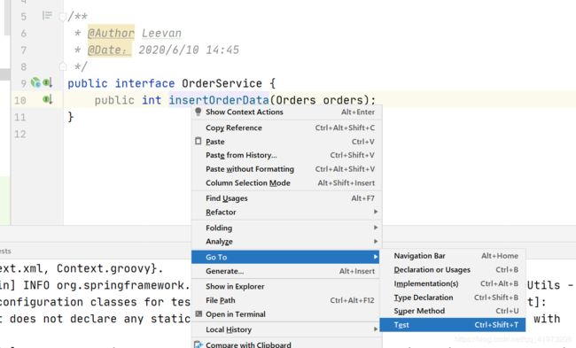This screenshot has width=576, height=348.
Task: Click the date text 2020/6/10 14:45
Action: click(x=189, y=50)
